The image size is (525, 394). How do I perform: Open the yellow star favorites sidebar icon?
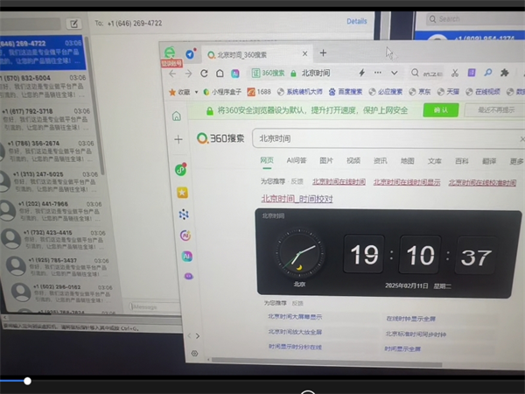181,192
